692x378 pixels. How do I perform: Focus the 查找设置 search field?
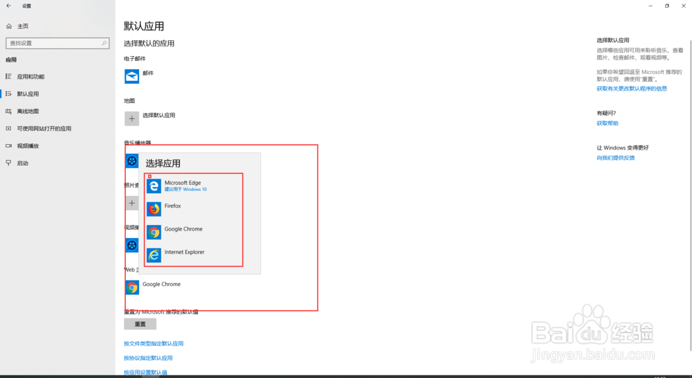(x=57, y=43)
